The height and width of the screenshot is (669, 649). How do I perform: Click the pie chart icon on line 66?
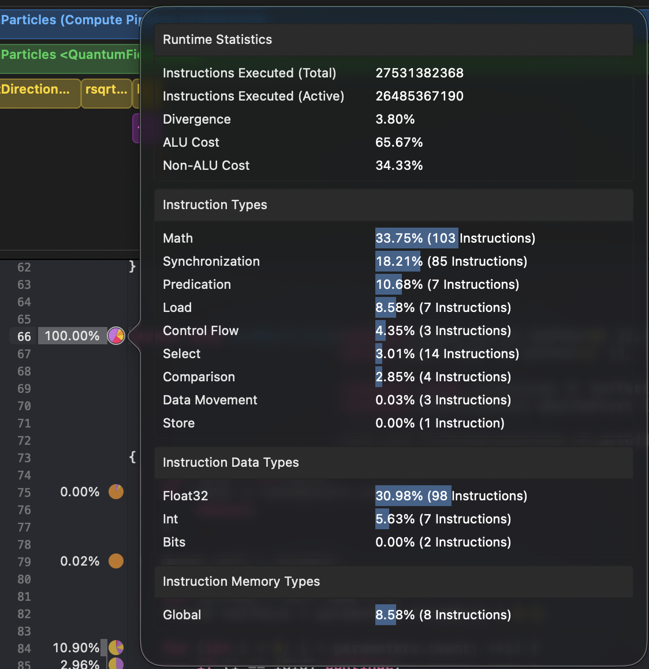pos(116,336)
